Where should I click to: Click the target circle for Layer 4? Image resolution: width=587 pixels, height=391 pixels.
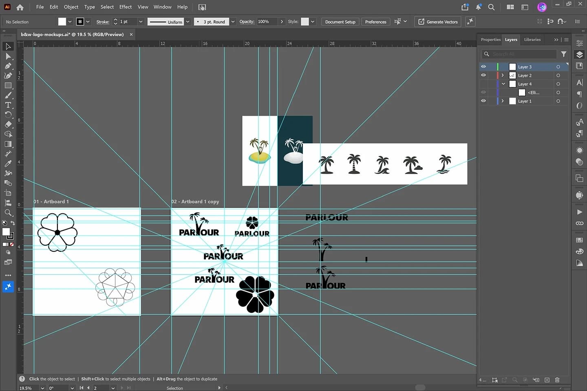(x=558, y=84)
